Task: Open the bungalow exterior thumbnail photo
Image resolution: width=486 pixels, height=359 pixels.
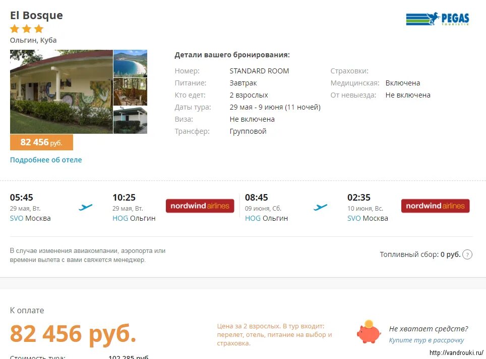Action: [x=130, y=120]
